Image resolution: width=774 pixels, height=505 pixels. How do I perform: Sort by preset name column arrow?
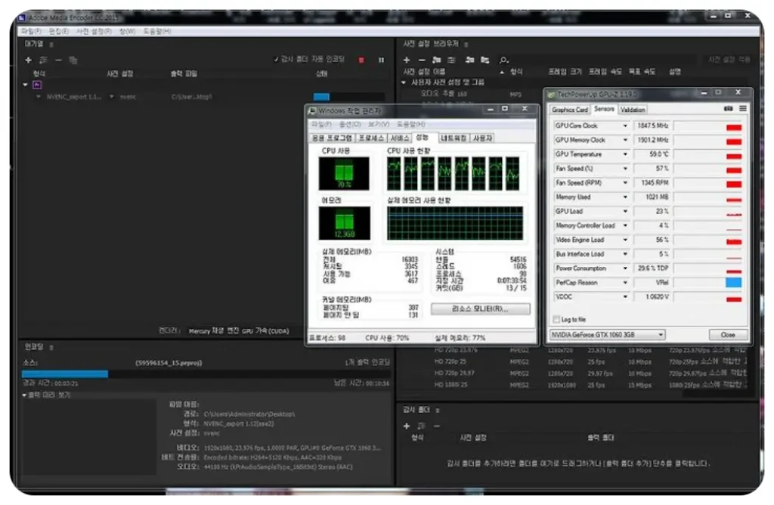point(502,72)
